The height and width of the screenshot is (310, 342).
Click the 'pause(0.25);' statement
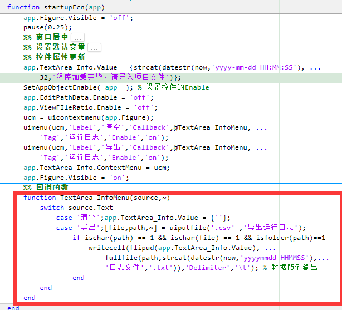point(47,27)
